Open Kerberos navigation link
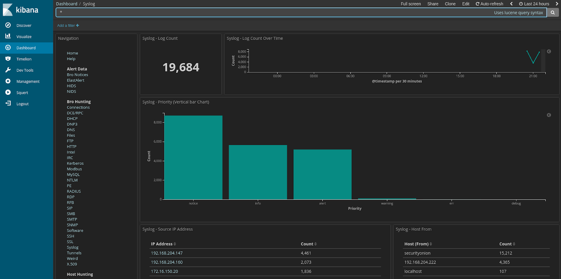561x279 pixels. (x=75, y=163)
